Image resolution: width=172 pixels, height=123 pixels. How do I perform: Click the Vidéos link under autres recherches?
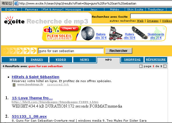(167, 21)
